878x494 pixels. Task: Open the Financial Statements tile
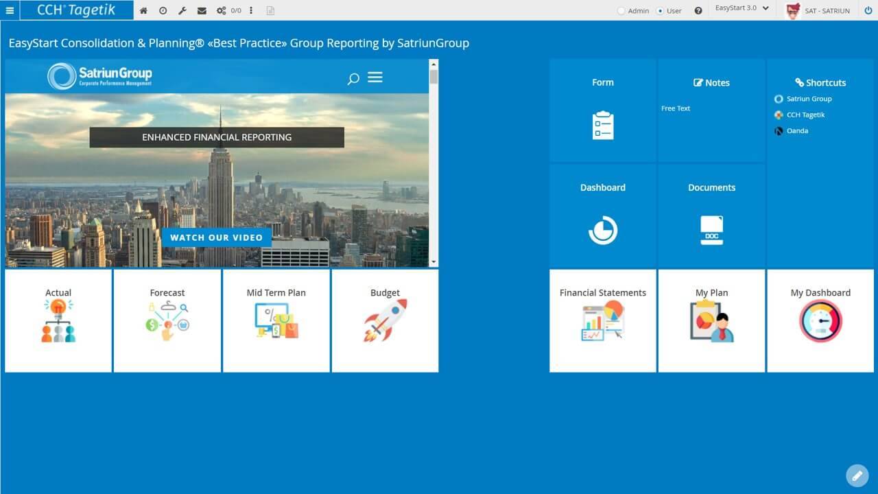602,320
